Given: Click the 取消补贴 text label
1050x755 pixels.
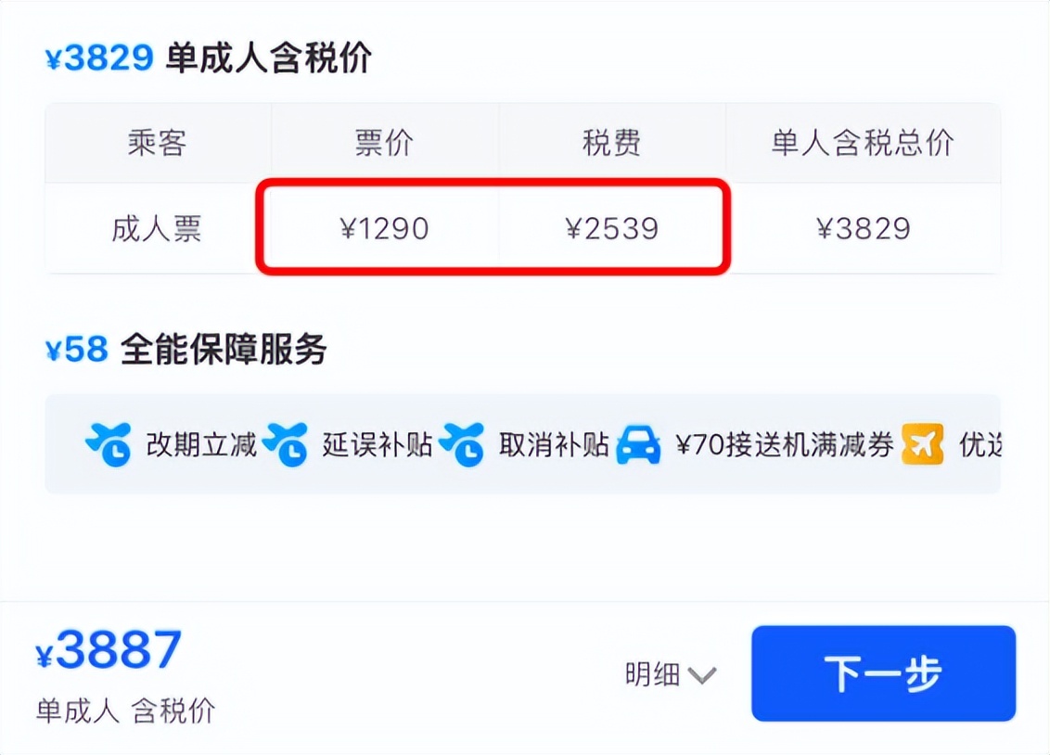Looking at the screenshot, I should [554, 446].
